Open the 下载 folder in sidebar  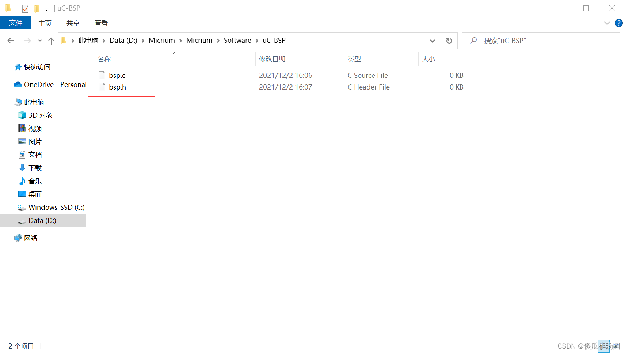[x=35, y=168]
